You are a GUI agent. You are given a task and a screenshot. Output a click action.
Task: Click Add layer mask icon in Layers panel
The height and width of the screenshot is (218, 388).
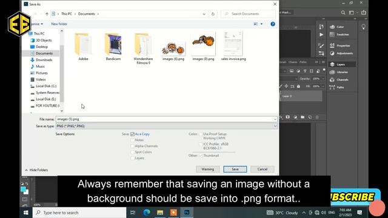point(288,117)
